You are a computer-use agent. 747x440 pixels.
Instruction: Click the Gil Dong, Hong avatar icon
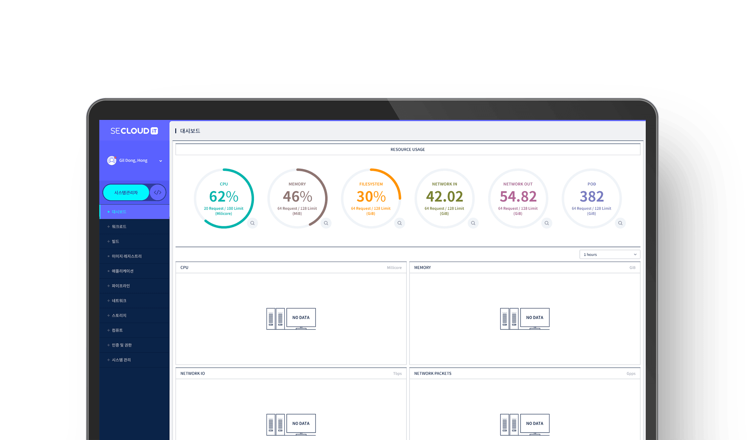112,161
